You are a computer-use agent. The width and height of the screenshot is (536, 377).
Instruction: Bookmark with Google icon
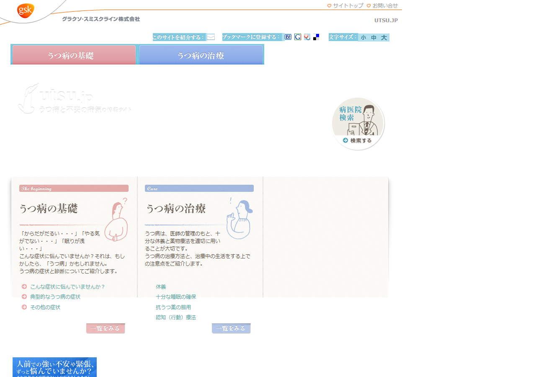point(298,37)
